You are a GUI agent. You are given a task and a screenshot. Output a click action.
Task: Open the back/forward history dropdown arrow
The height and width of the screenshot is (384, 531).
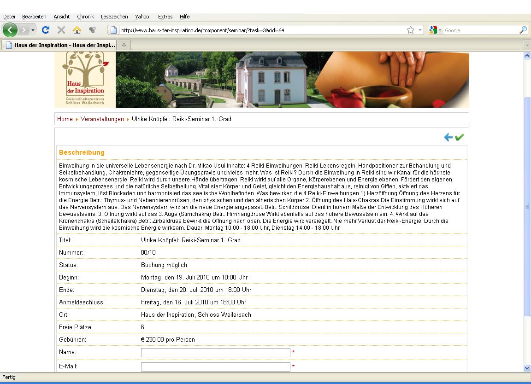tap(33, 30)
